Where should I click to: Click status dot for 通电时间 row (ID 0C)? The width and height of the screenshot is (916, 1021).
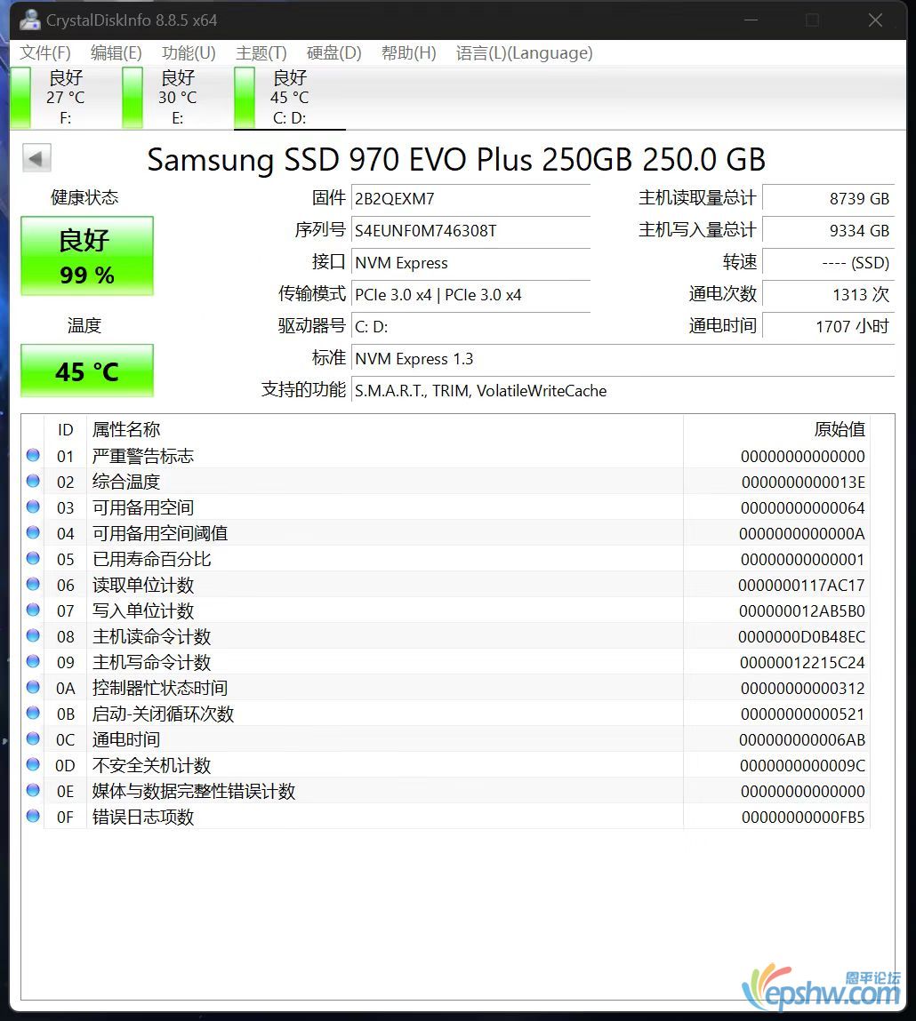point(33,739)
